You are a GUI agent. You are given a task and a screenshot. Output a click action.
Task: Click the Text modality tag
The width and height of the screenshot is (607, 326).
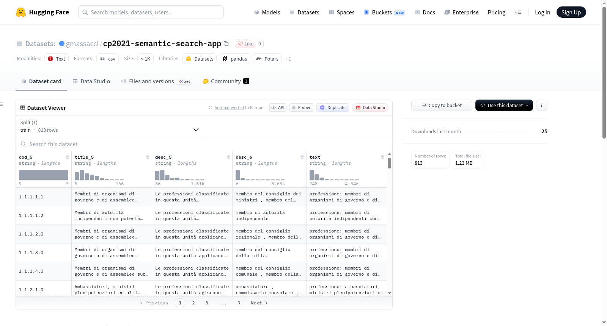pos(57,59)
